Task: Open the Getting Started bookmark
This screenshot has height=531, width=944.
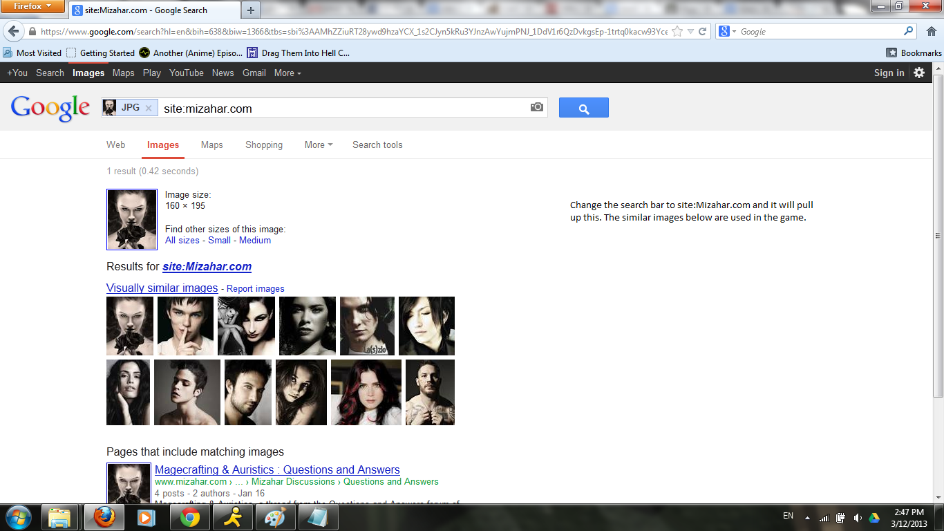Action: tap(101, 53)
